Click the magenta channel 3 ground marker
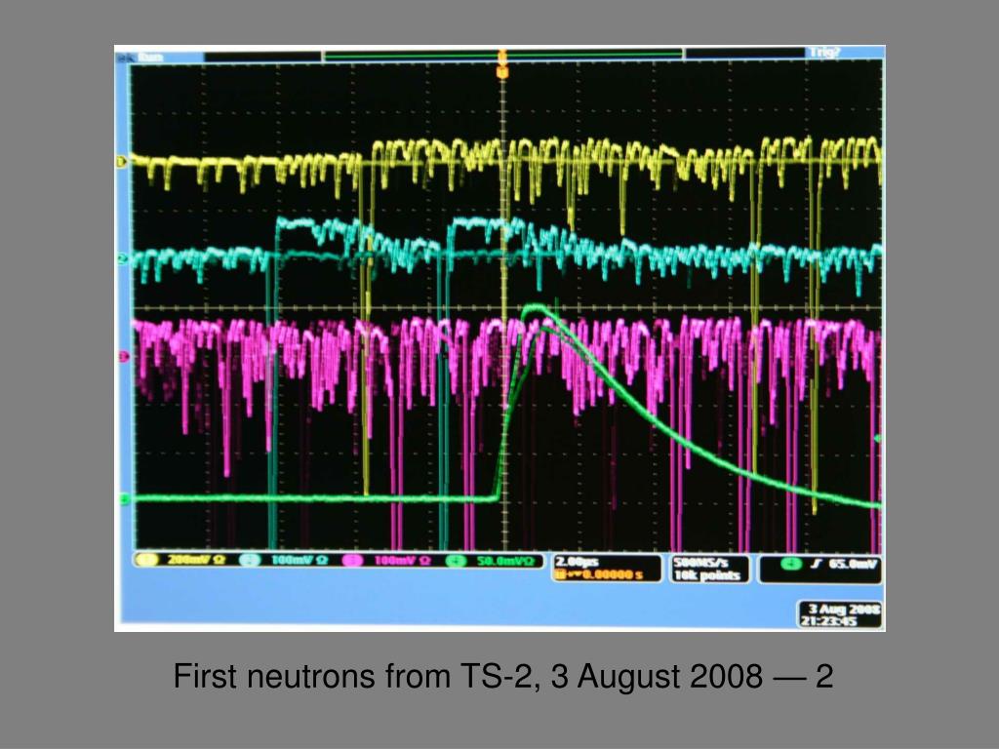 123,357
